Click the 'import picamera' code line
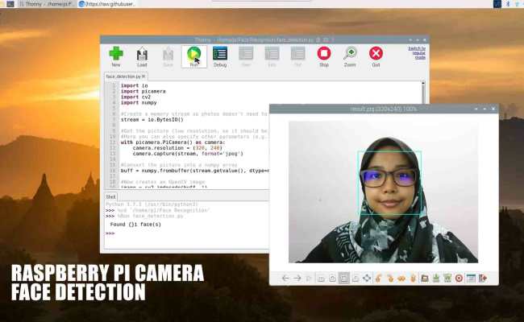The height and width of the screenshot is (322, 524). [x=143, y=92]
